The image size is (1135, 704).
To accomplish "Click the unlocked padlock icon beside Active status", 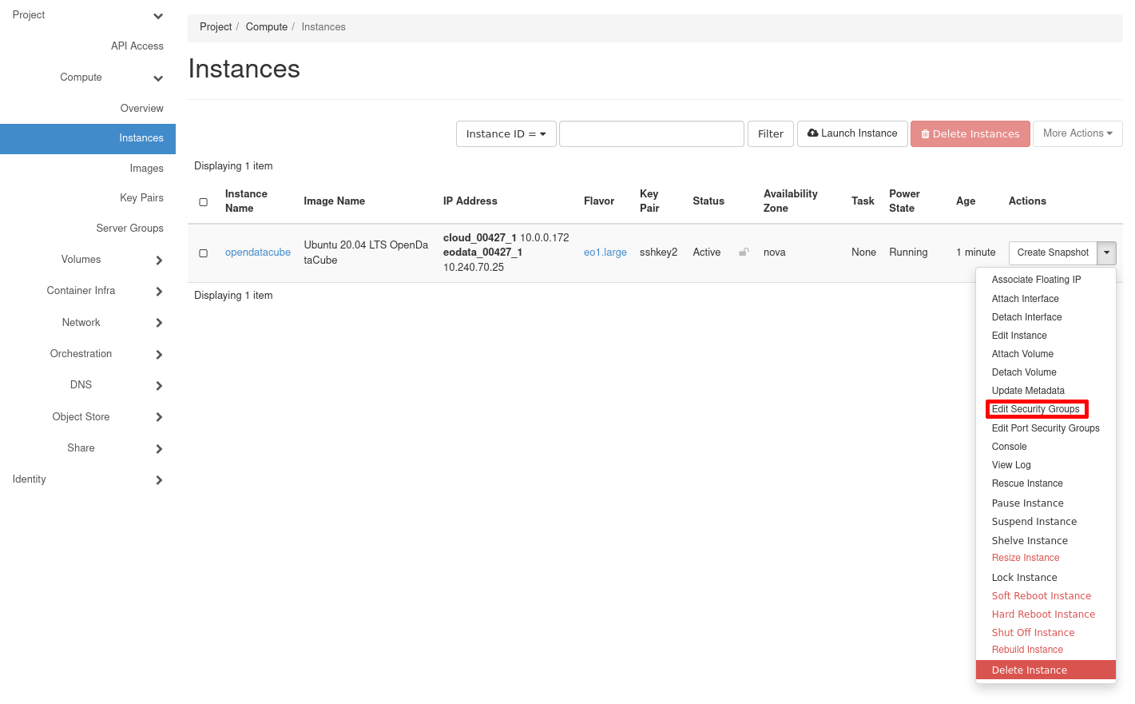I will [744, 252].
